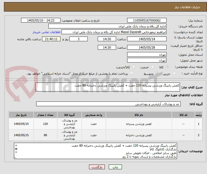Click the response deadline time 14:30 field
This screenshot has height=174, width=207.
(107, 39)
